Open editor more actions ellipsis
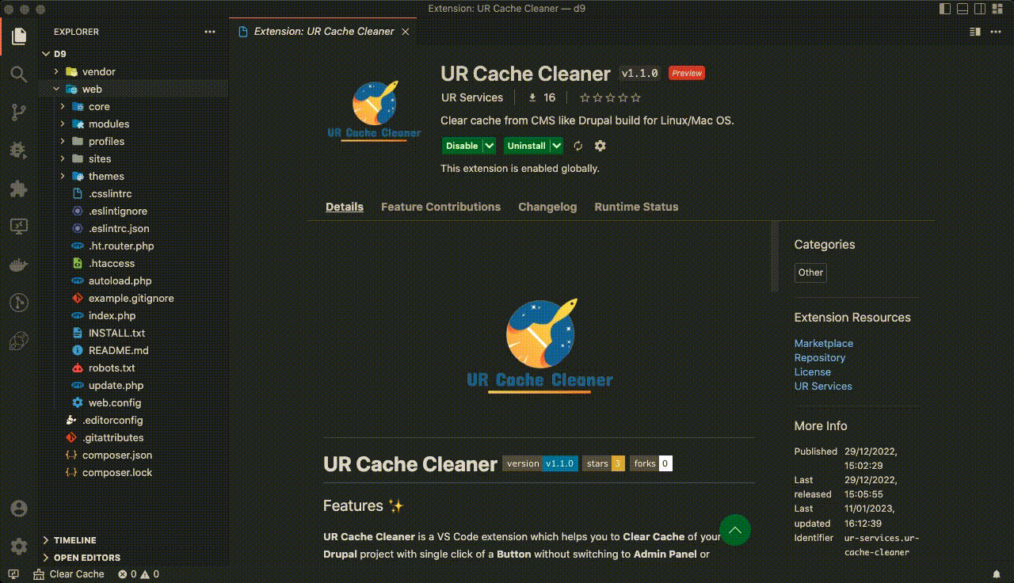The width and height of the screenshot is (1014, 583). (x=995, y=32)
